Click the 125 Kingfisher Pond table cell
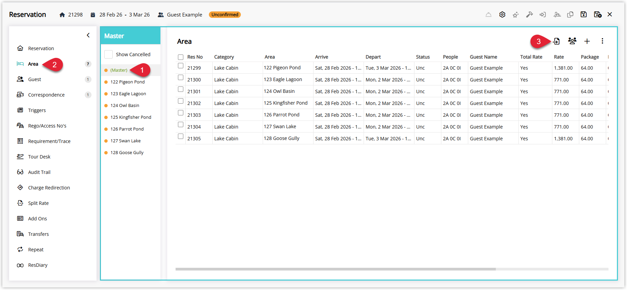The image size is (627, 290). click(286, 103)
